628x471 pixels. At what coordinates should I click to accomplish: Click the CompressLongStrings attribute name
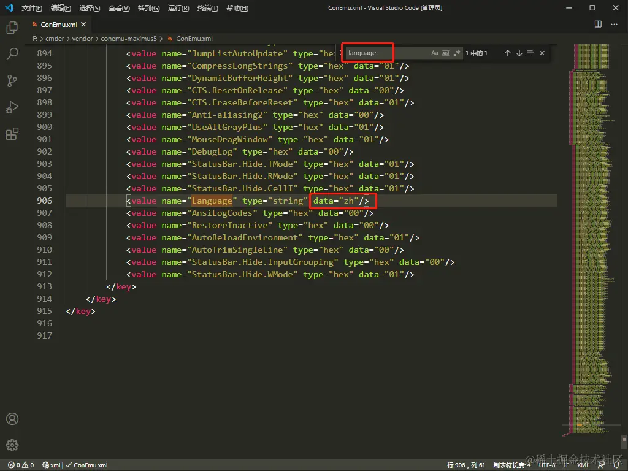click(240, 66)
